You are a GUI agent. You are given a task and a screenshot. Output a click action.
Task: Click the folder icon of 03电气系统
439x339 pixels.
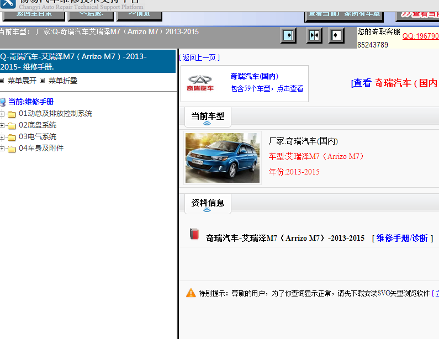(x=12, y=137)
